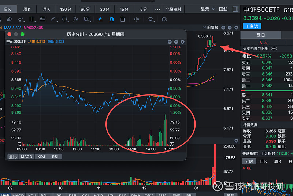293x196 pixels.
Task: Select the 120分 period tab
Action: pos(66,9)
